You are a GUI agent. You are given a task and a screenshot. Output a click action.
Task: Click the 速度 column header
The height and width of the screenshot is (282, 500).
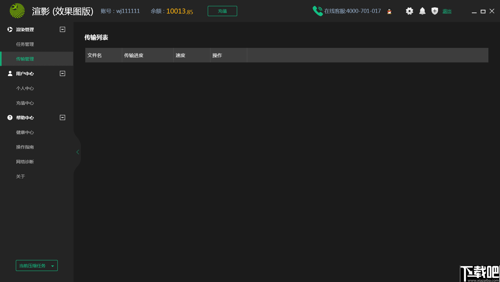[x=192, y=55]
